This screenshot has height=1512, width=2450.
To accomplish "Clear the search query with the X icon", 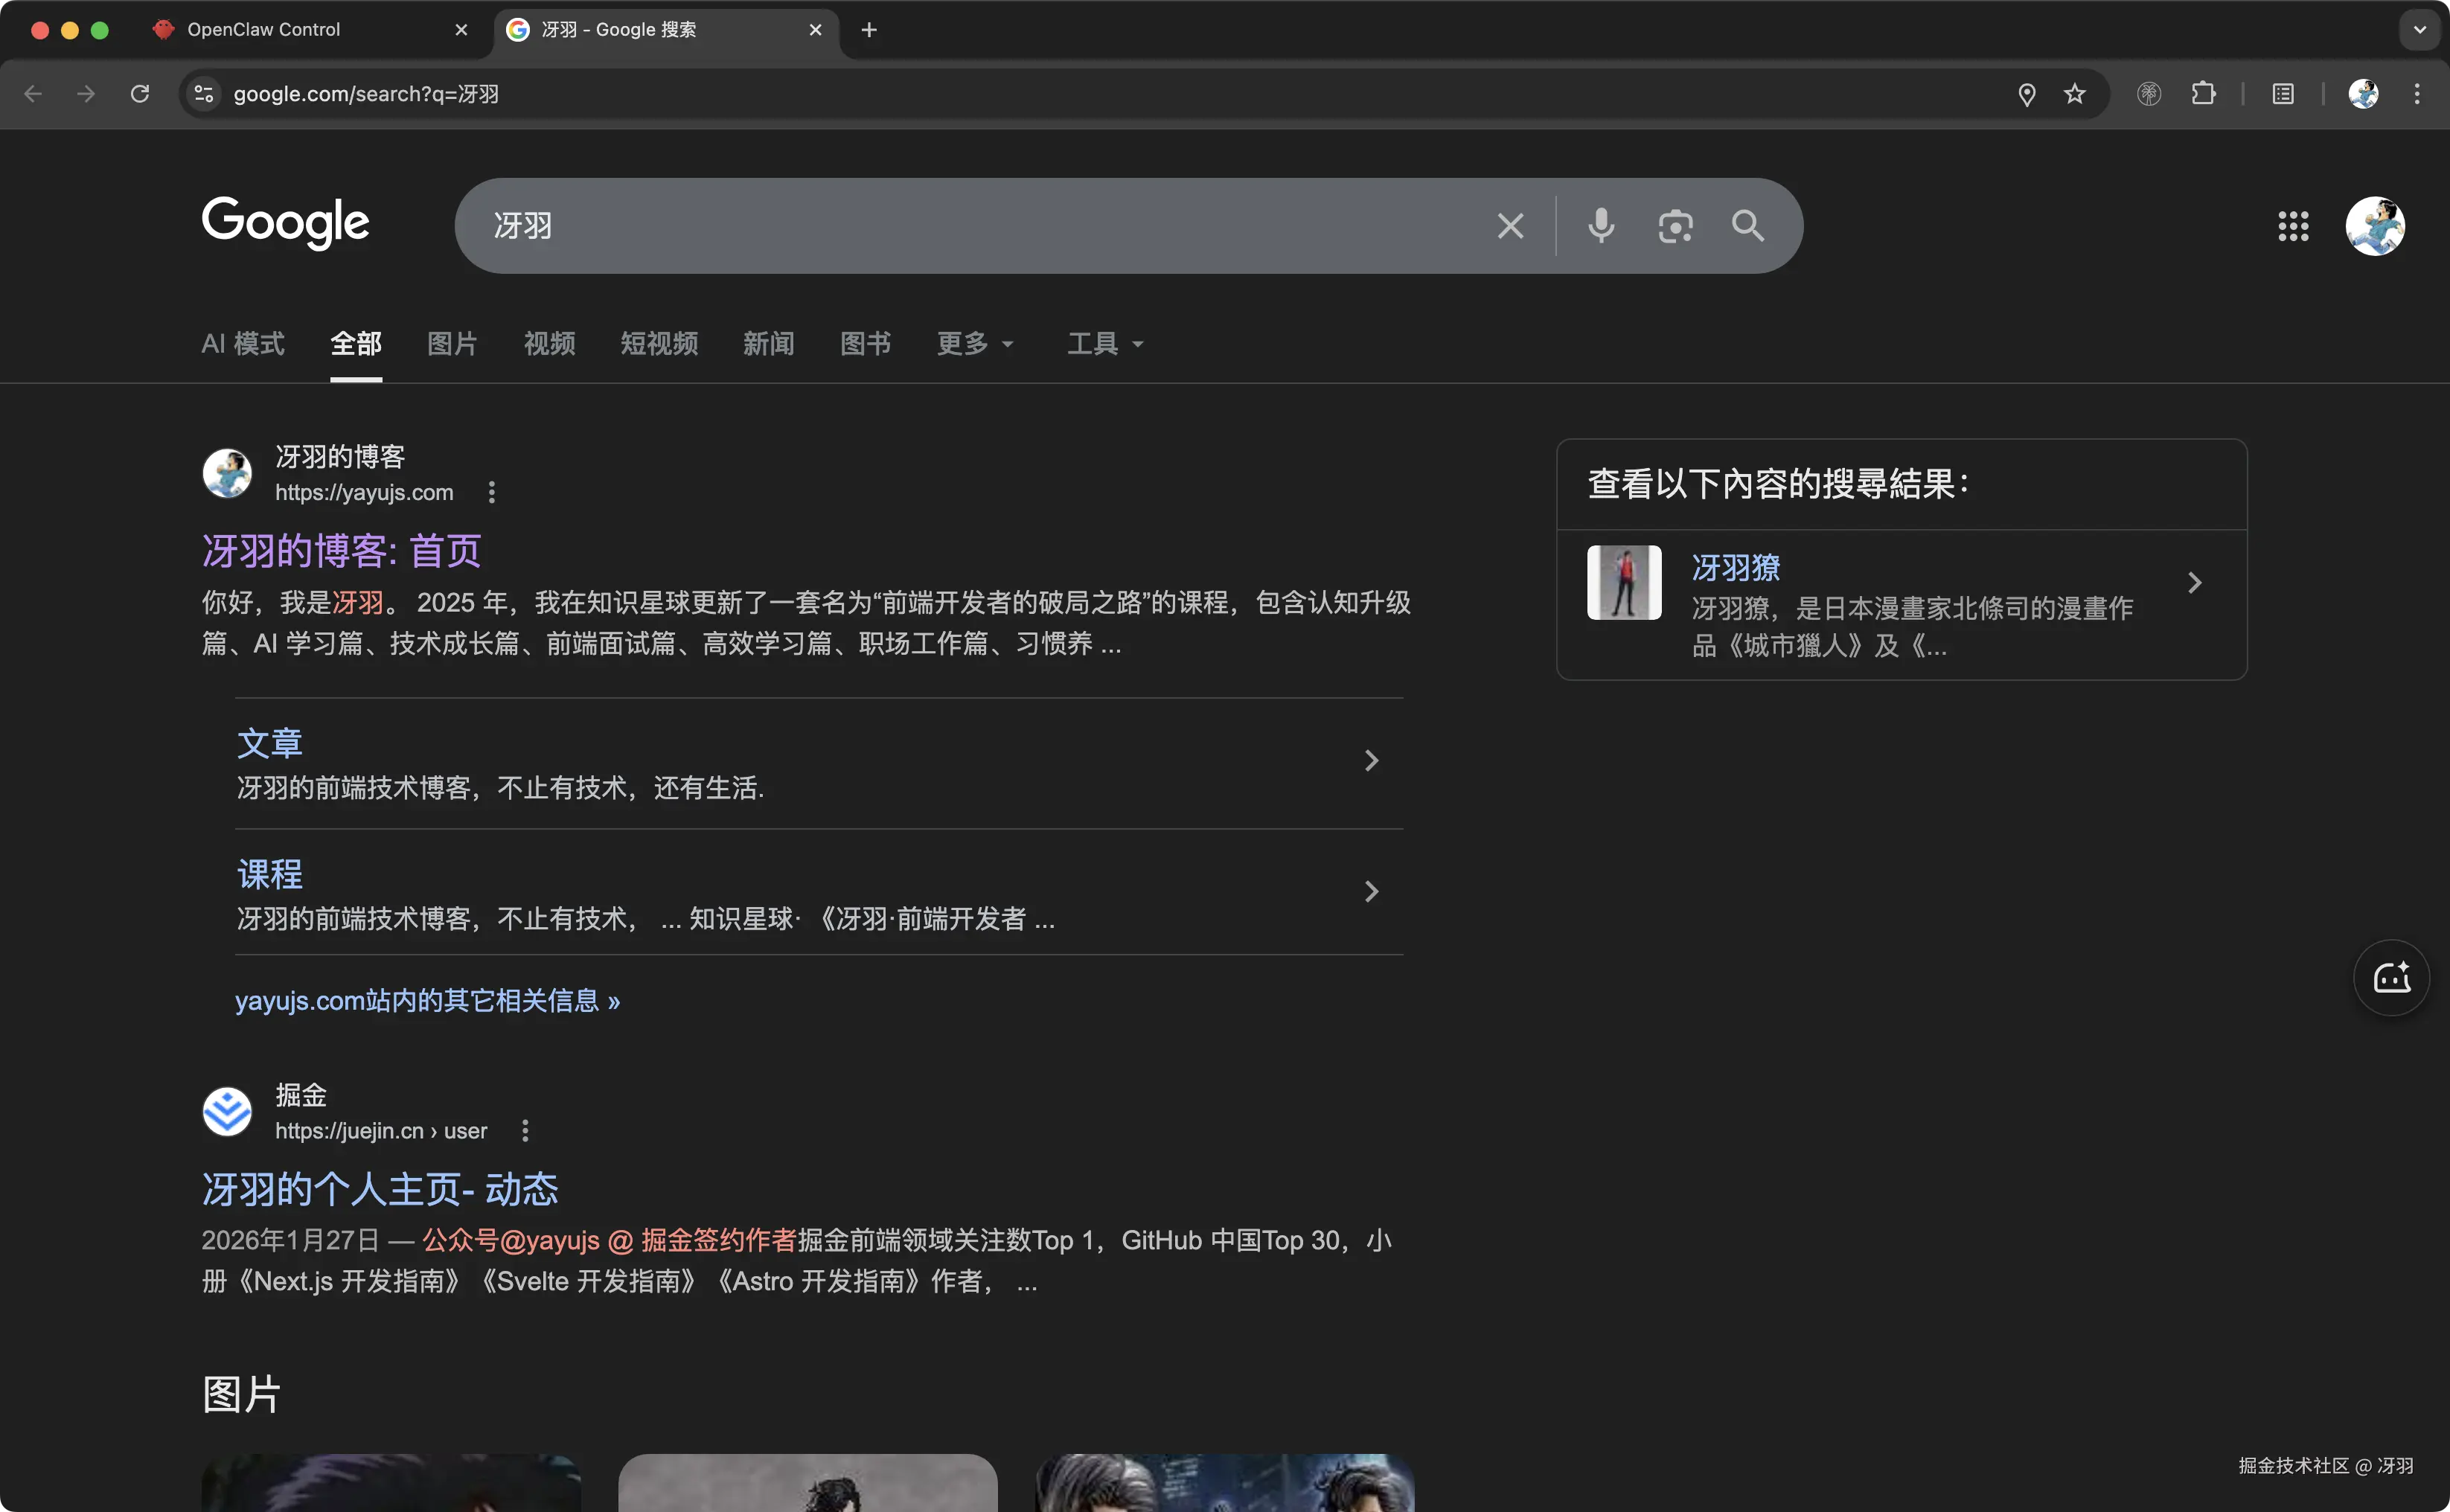I will point(1510,225).
